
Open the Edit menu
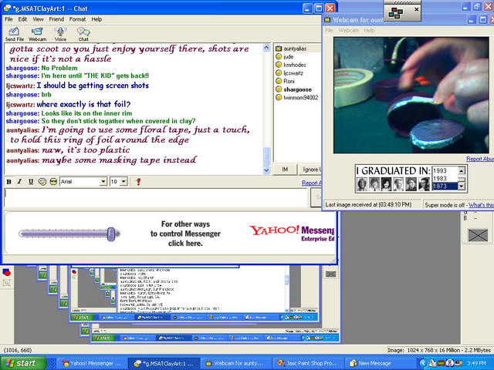point(22,19)
